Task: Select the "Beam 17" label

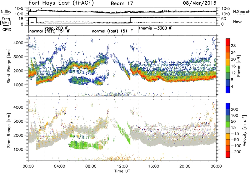Action: (x=122, y=3)
